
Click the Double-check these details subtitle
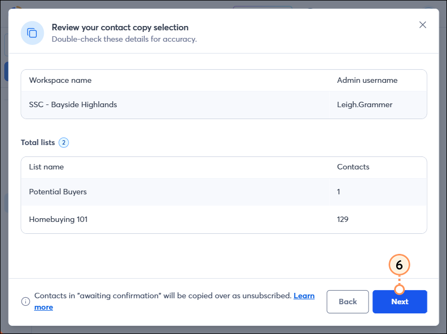click(124, 39)
